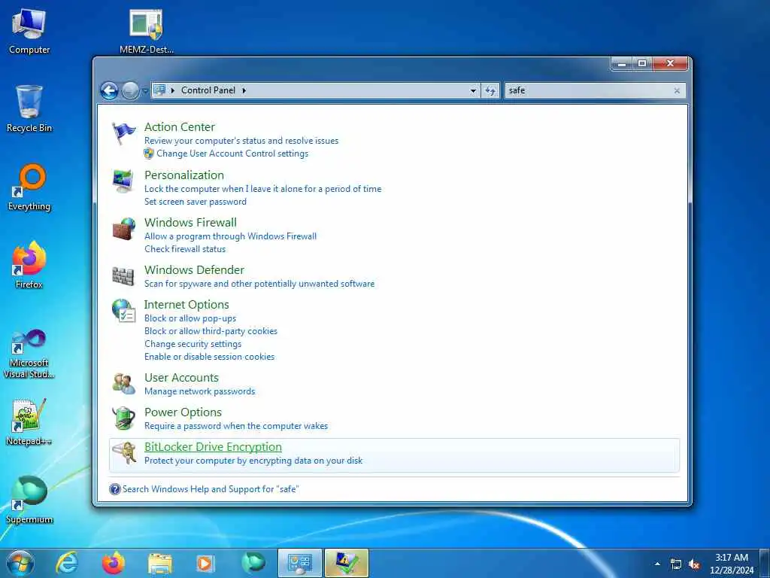Click Enable or disable session cookies
The height and width of the screenshot is (578, 770).
click(209, 357)
